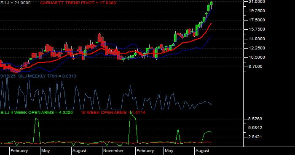This screenshot has height=155, width=295.
Task: Select the SILJ 4 WEEK OPEN ARMS = 4.3200 label
Action: (36, 113)
